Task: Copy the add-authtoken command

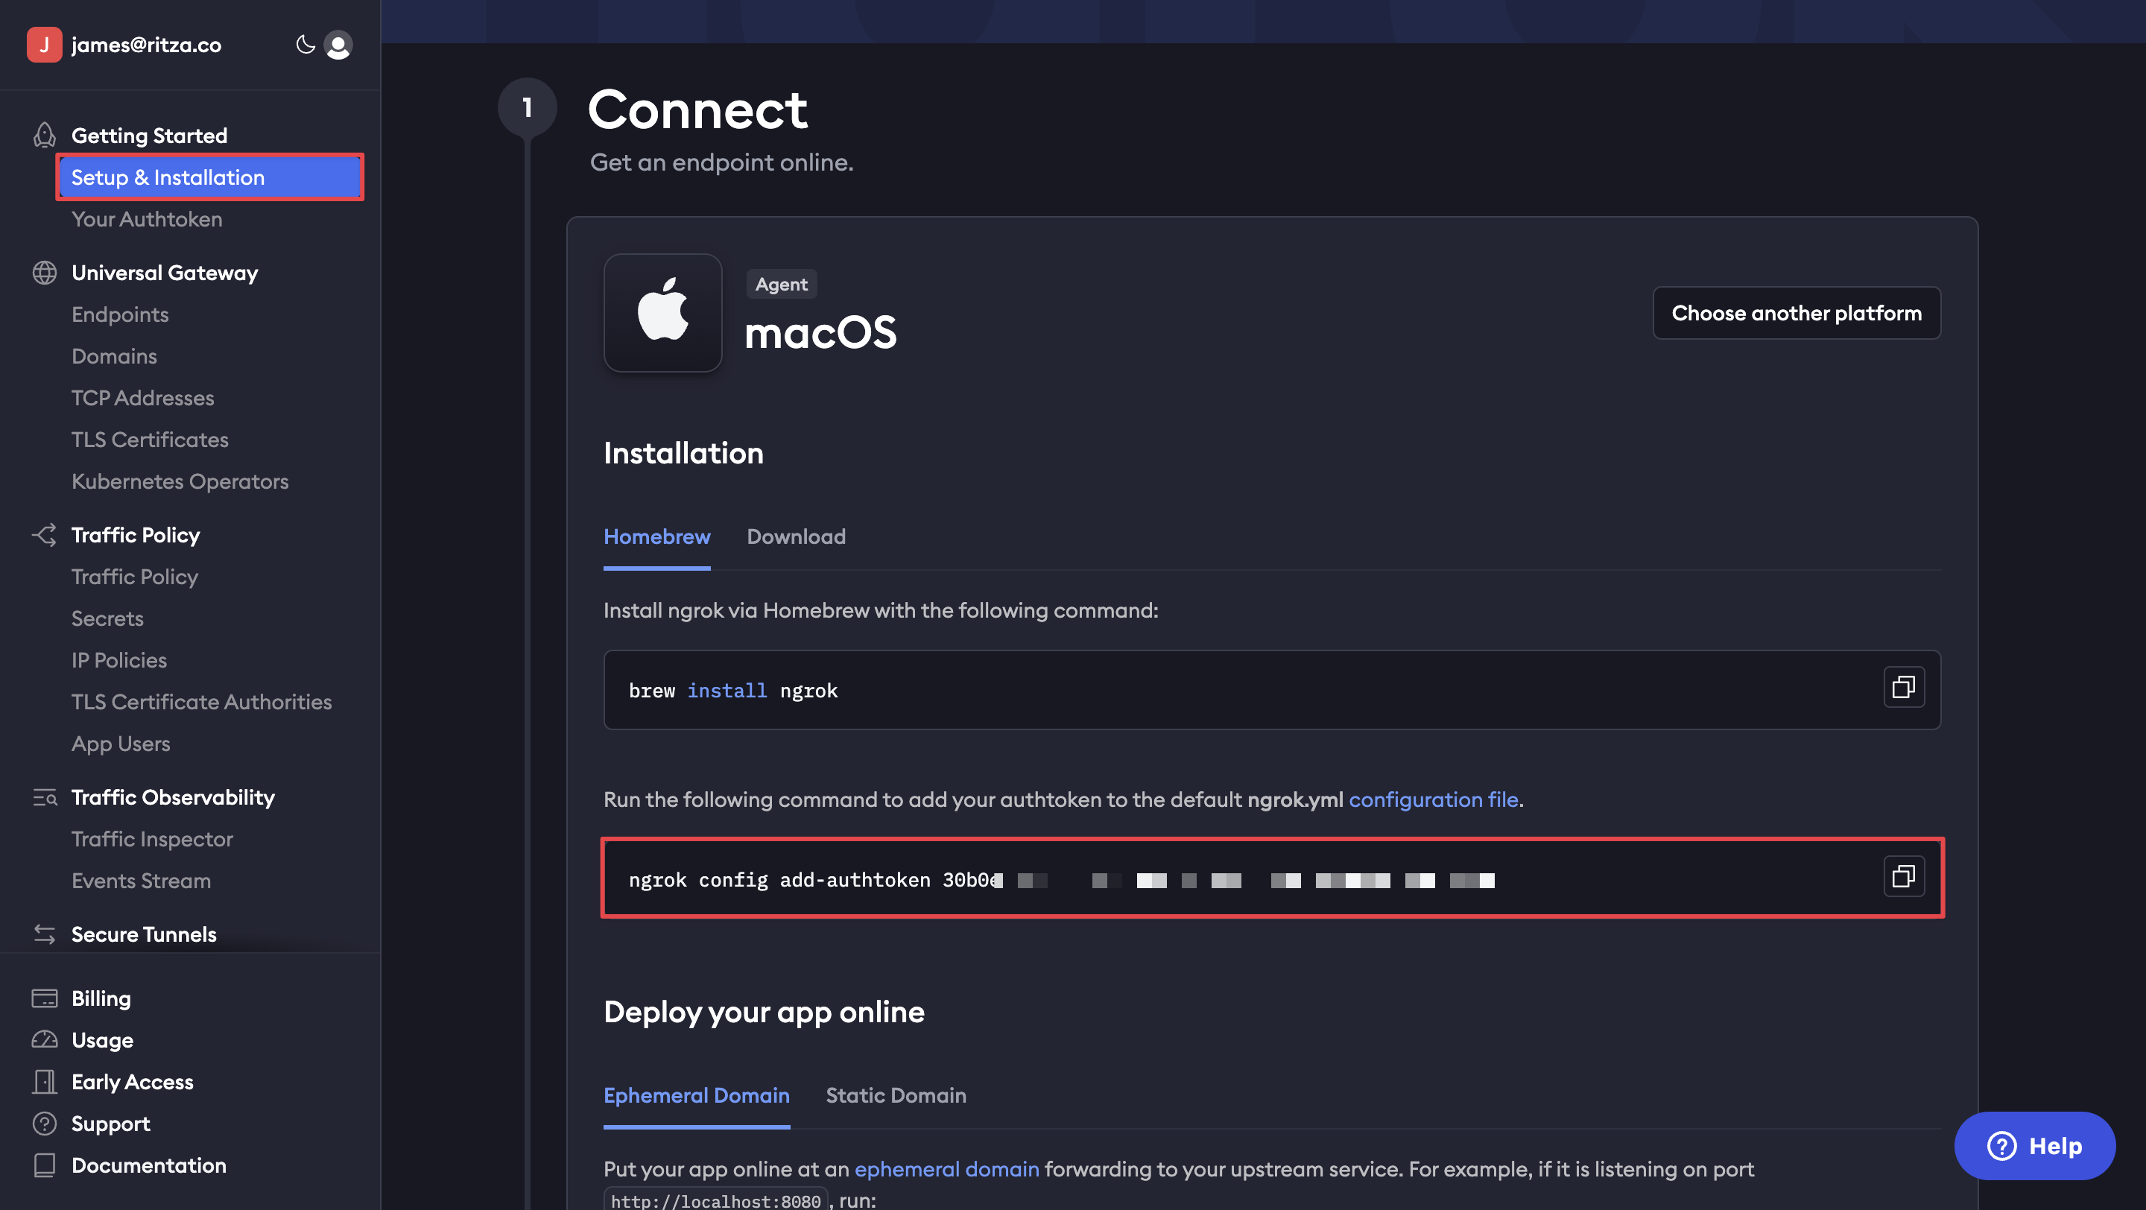Action: 1904,877
